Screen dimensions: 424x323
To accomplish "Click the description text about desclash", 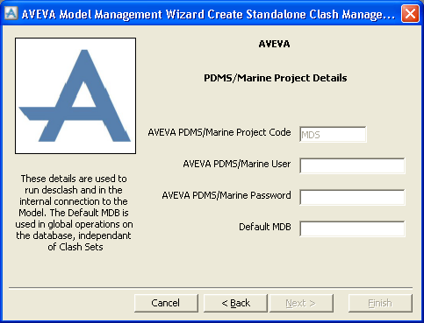I will click(75, 213).
